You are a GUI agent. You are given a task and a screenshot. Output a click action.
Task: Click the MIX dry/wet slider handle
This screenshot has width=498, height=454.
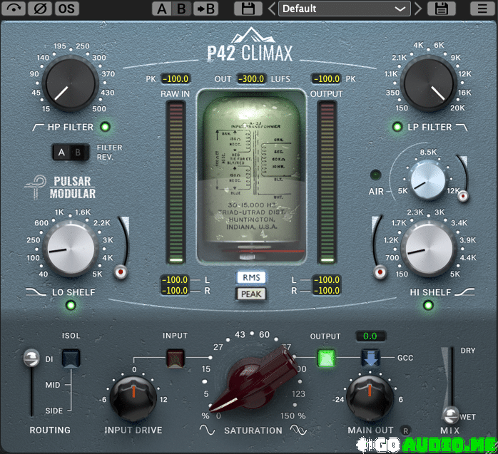[x=451, y=415]
